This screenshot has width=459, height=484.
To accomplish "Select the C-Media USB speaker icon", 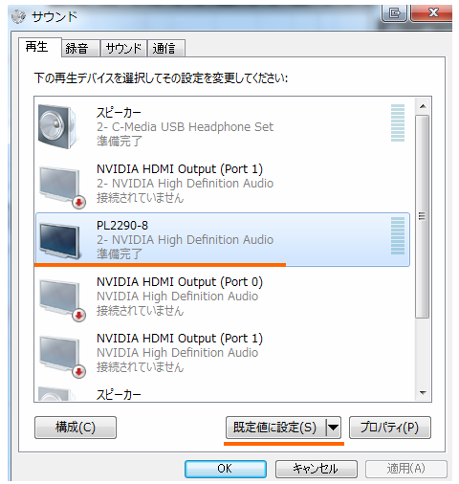I will tap(57, 126).
